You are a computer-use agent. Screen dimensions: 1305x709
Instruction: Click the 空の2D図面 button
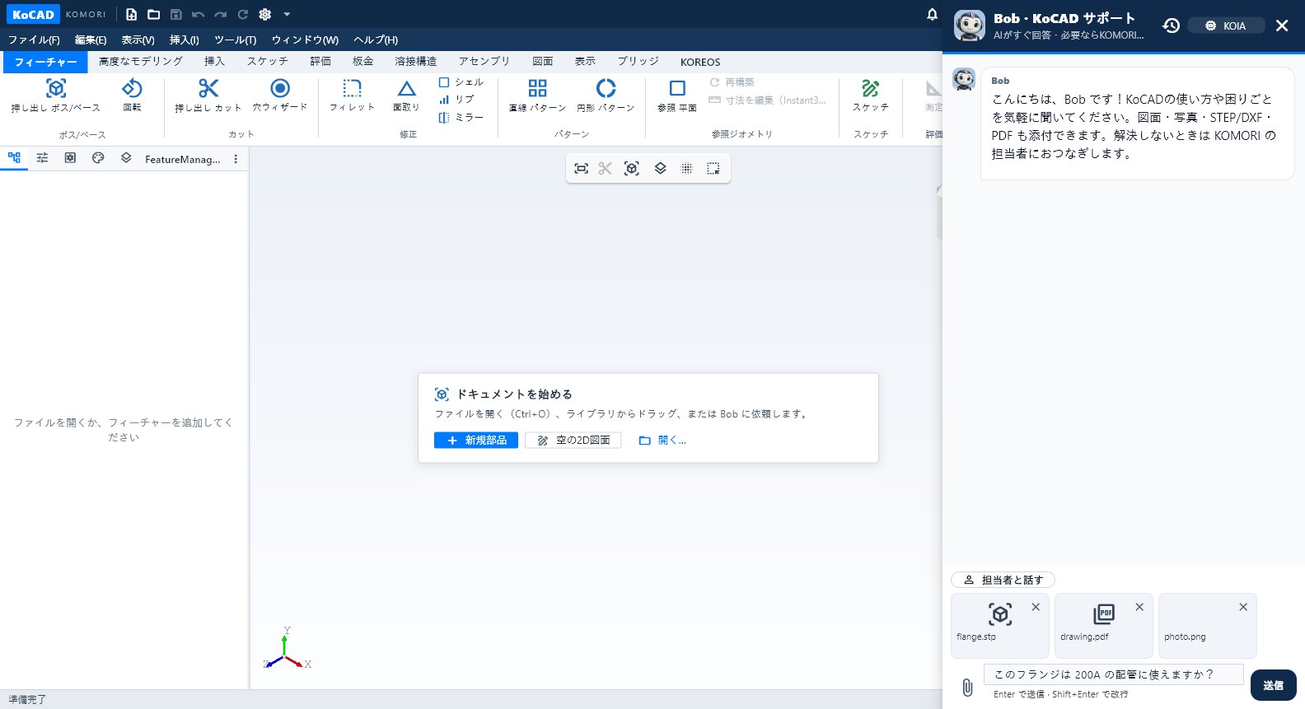click(573, 441)
